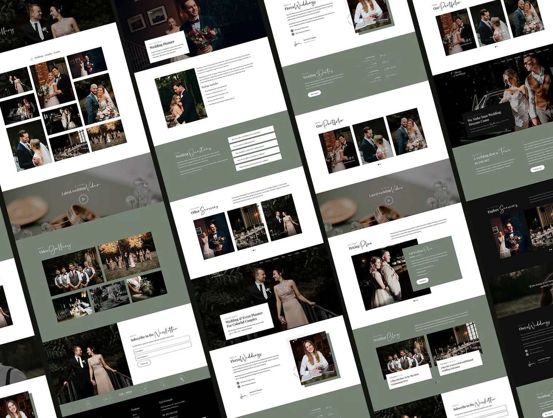Switch to the Weddings gallery filter
Screen dimensions: 553x418
[39, 56]
